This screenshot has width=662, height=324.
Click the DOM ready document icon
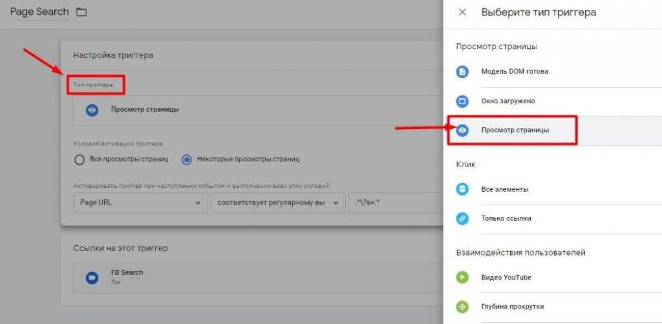462,72
